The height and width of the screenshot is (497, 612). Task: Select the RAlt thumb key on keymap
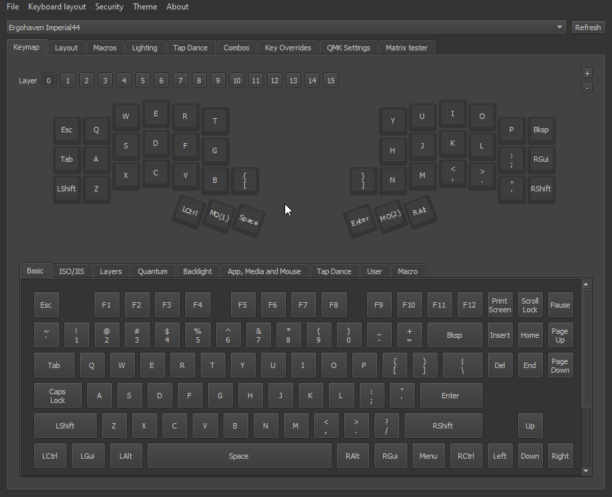[x=420, y=212]
